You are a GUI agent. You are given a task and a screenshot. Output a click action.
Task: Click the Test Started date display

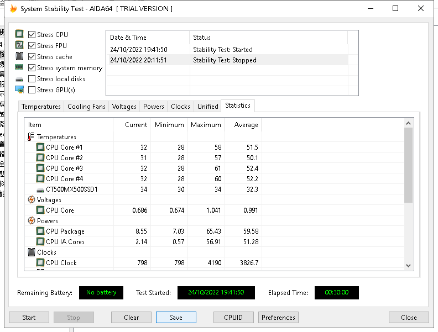click(216, 293)
